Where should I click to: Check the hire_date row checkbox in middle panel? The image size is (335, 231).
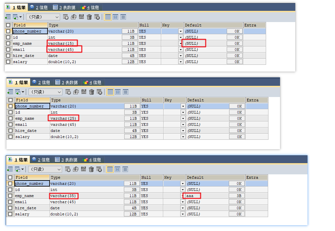[11, 131]
